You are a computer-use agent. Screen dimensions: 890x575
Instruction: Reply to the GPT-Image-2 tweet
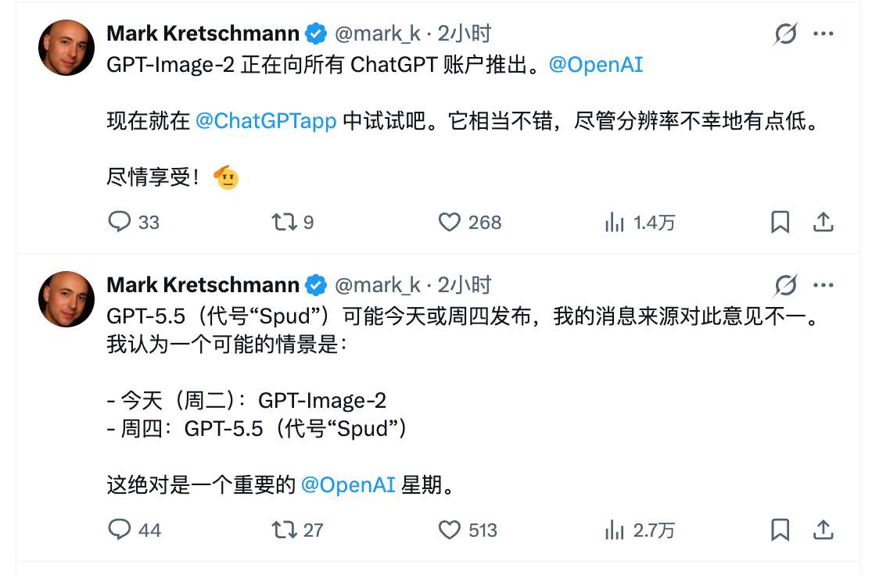[x=120, y=222]
